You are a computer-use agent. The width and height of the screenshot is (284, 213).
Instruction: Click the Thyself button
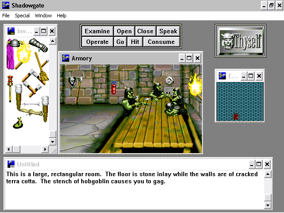[x=241, y=41]
